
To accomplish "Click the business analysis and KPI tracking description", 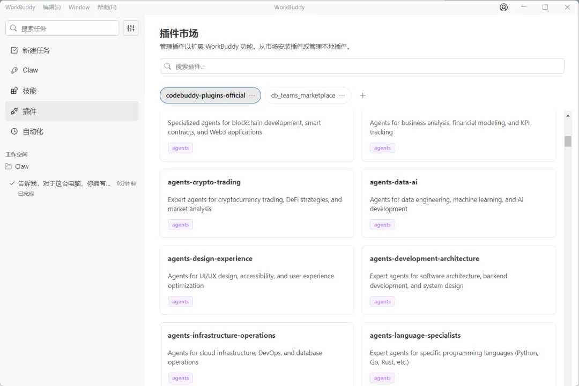I will 450,128.
